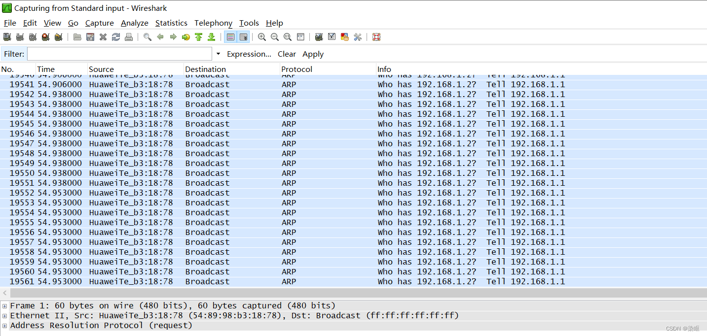Open the Help menu

pos(274,23)
